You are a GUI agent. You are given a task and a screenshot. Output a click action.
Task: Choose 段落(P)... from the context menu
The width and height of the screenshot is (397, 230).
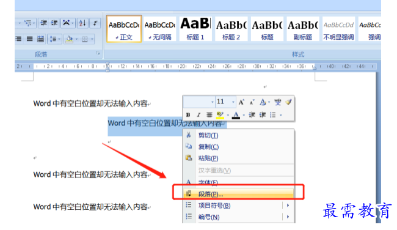click(x=238, y=194)
